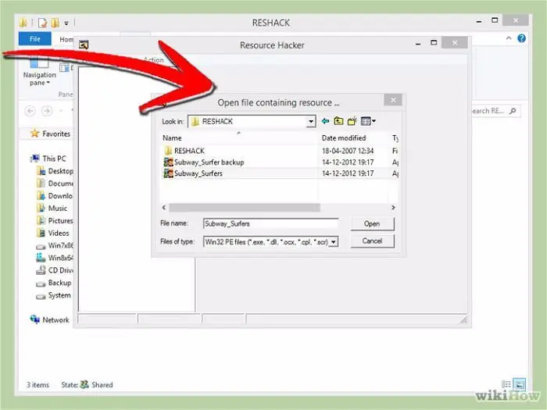Expand the Look in RESHACK dropdown
This screenshot has width=547, height=410.
point(310,121)
